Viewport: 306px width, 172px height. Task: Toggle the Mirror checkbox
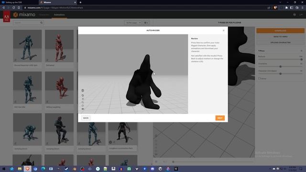(x=259, y=78)
